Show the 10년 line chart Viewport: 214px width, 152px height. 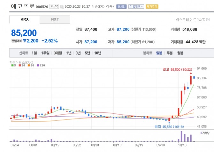point(98,53)
